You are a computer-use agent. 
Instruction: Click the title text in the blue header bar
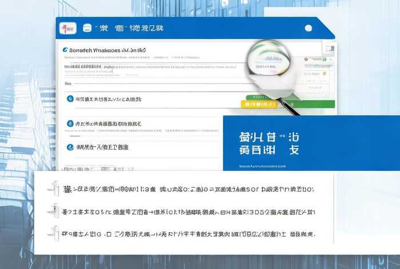point(129,28)
